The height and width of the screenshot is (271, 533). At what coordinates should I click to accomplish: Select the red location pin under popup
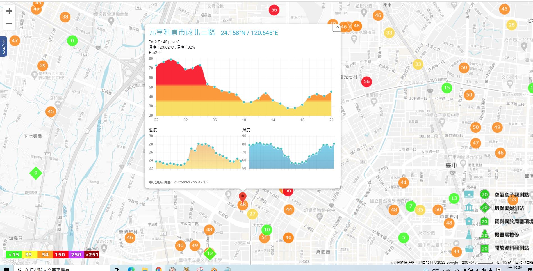(x=243, y=197)
